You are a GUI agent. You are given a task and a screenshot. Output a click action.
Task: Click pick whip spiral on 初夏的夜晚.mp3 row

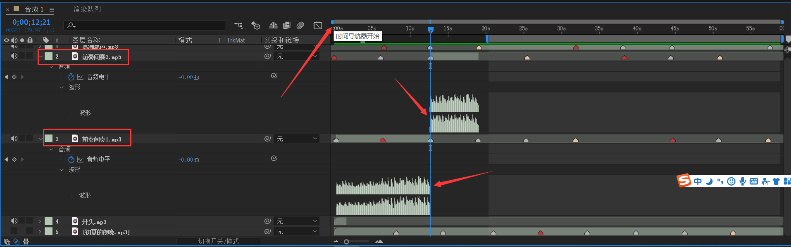click(x=267, y=231)
